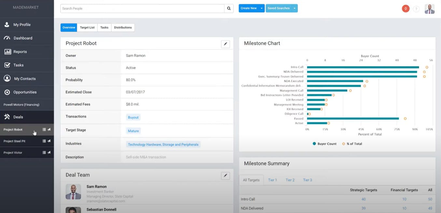
Task: Open the user avatar menu
Action: (x=430, y=9)
